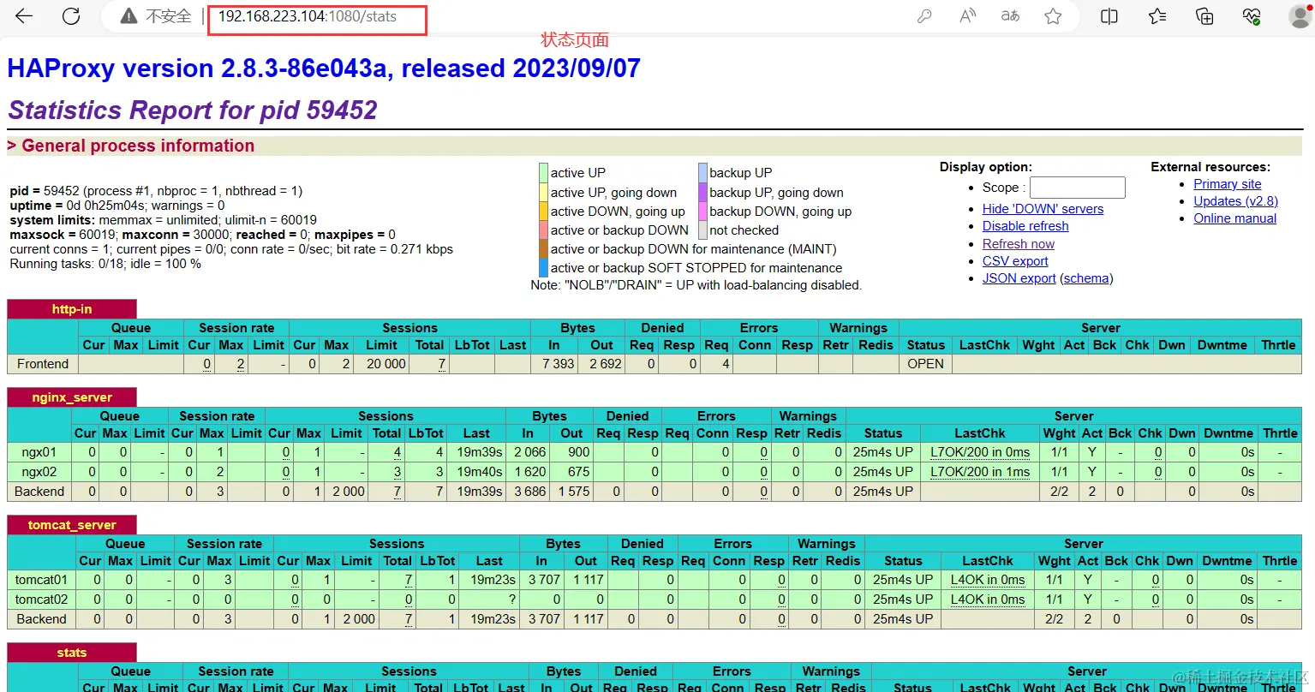Click the Backend row label in nginx_server

pos(39,492)
